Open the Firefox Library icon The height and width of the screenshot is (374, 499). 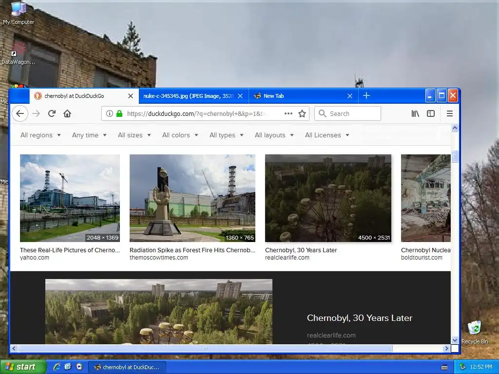click(415, 113)
